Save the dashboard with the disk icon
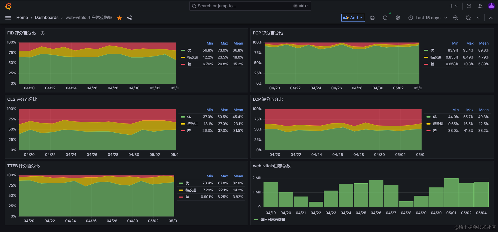The width and height of the screenshot is (498, 232). tap(372, 18)
